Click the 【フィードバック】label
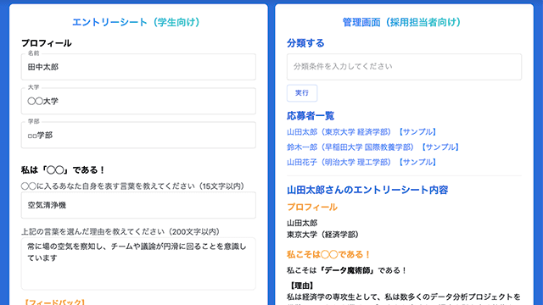The height and width of the screenshot is (305, 543). click(x=54, y=302)
